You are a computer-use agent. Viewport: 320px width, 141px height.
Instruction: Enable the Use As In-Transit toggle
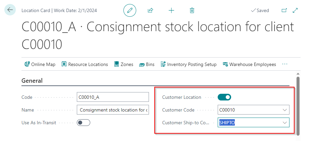tap(84, 123)
